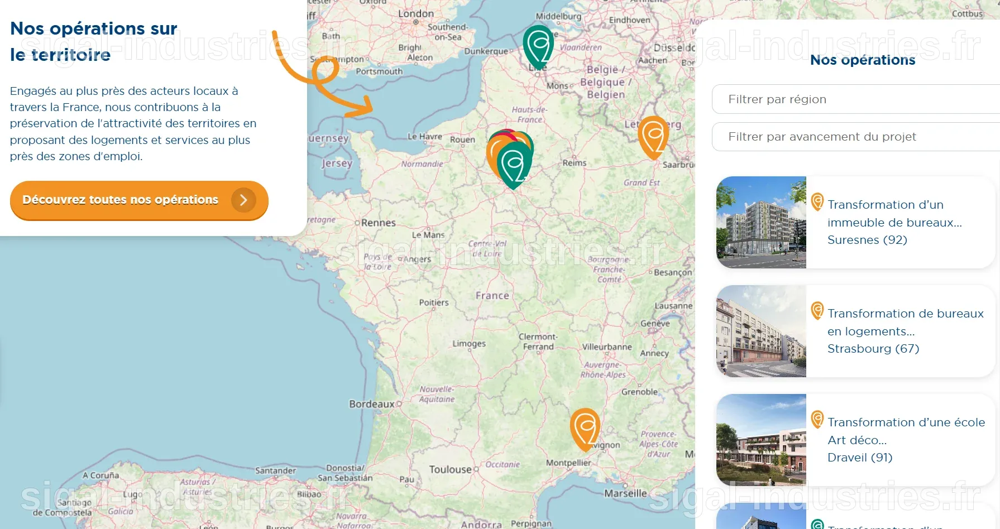Click the orange pin icon beside Suresnes listing
This screenshot has width=1000, height=529.
817,202
